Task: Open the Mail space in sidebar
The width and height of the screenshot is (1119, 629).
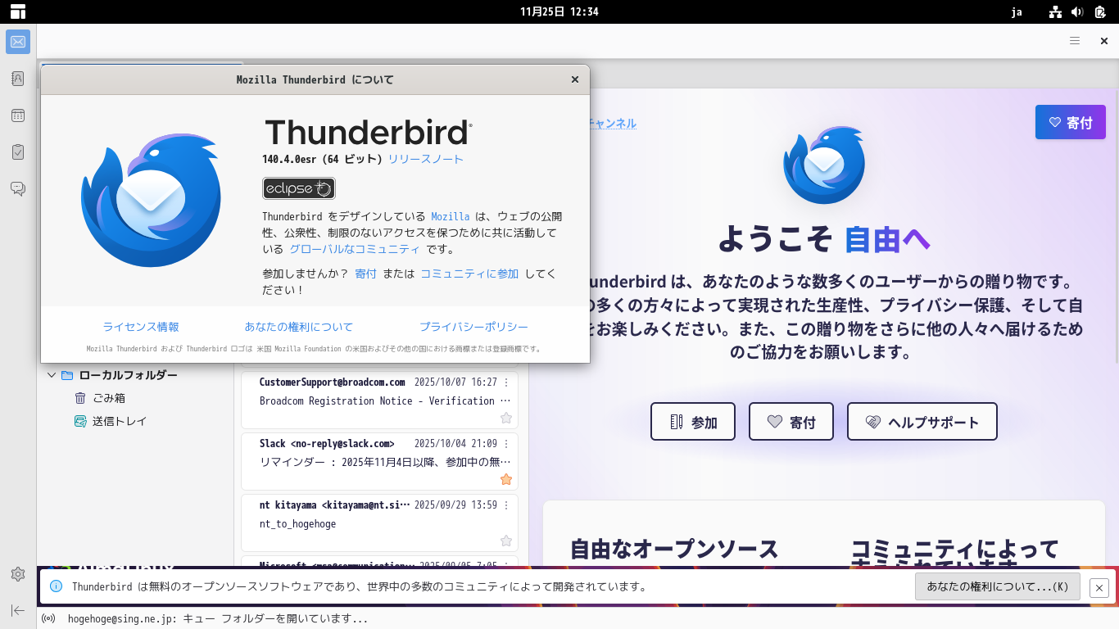Action: pyautogui.click(x=18, y=42)
